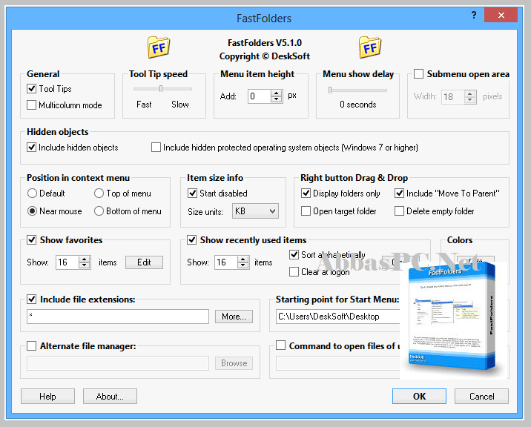Enable Clear at logon
This screenshot has width=531, height=427.
click(x=294, y=271)
